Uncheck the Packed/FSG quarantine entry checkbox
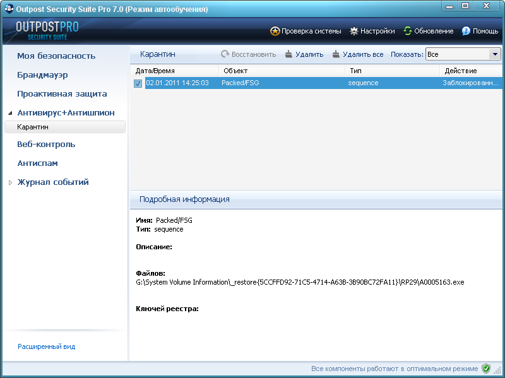Viewport: 505px width, 378px height. click(x=138, y=83)
